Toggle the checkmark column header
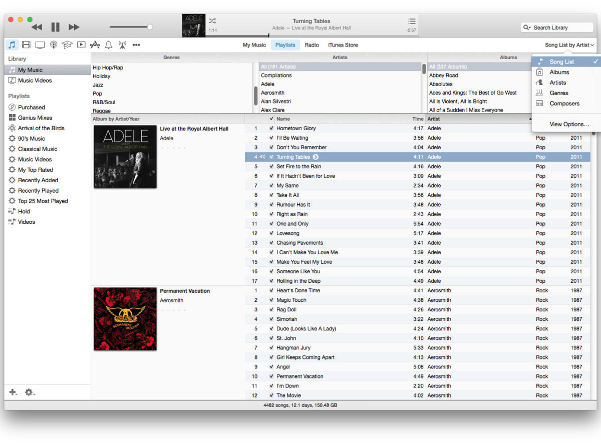Viewport: 601px width, 445px height. point(271,119)
